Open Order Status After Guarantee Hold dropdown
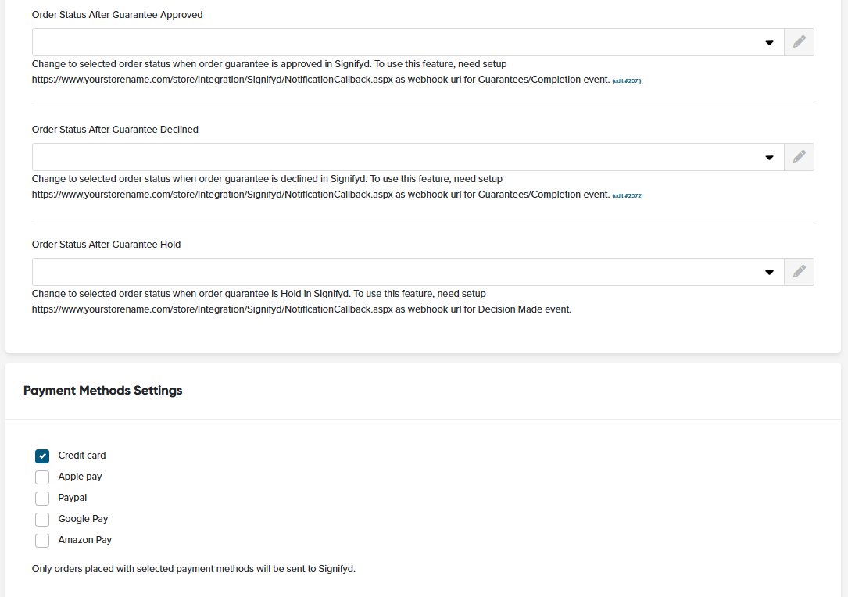 [408, 272]
